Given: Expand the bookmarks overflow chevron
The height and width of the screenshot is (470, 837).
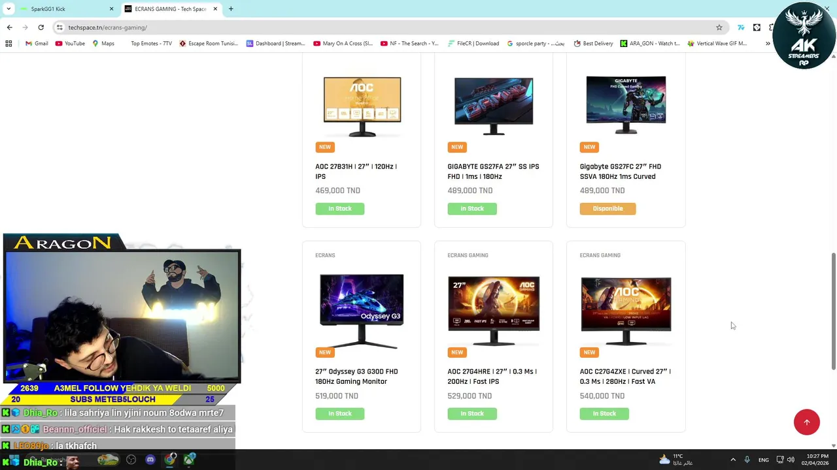Looking at the screenshot, I should click(768, 44).
